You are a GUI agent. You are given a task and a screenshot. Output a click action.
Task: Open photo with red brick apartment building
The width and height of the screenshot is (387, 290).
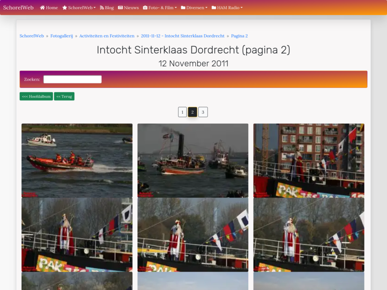(x=309, y=160)
